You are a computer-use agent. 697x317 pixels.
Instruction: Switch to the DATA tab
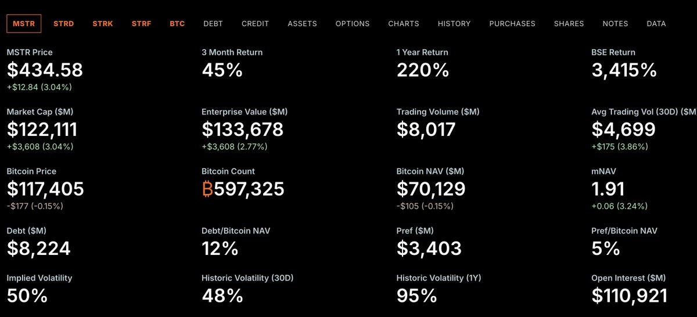click(x=656, y=24)
